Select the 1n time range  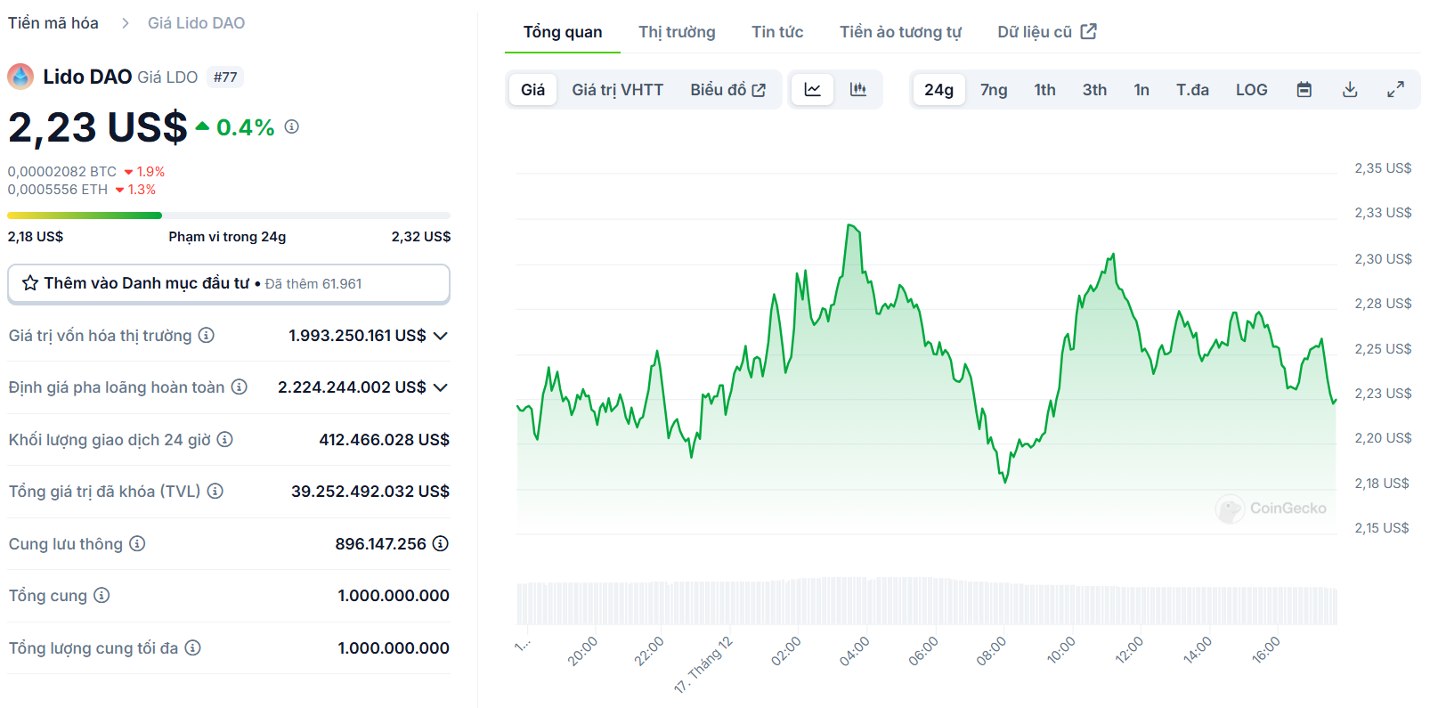click(1141, 90)
